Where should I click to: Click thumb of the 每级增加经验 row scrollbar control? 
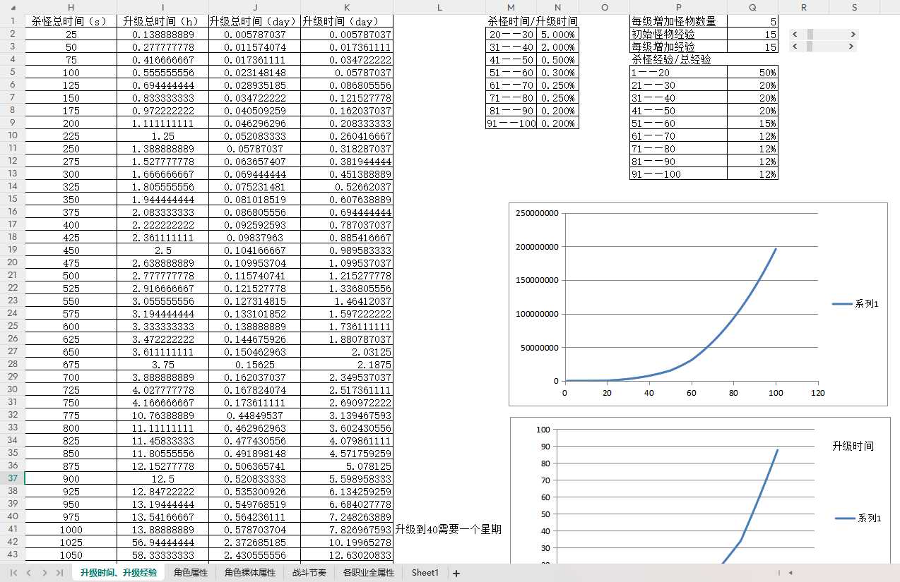(x=809, y=47)
